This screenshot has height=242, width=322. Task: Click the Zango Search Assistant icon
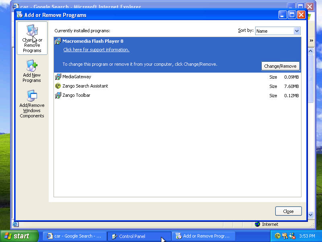(58, 86)
